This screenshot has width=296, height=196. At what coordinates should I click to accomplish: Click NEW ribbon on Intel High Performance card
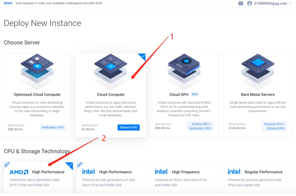(80, 165)
